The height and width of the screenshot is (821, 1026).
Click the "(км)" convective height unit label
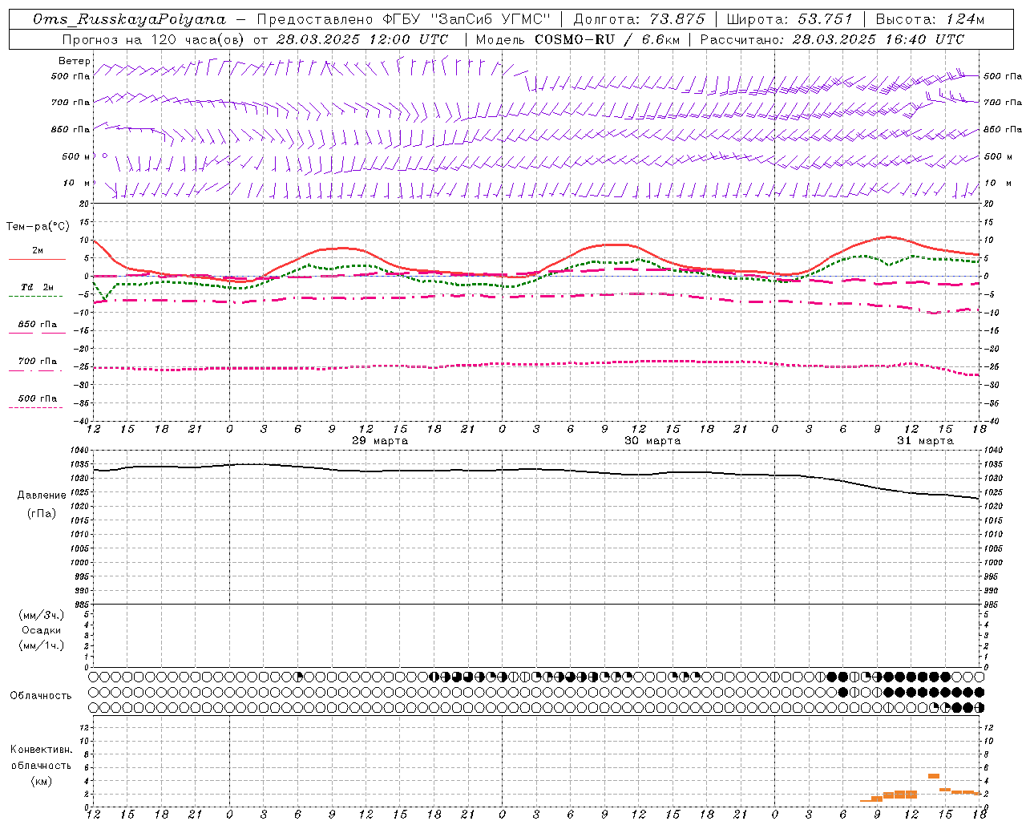(41, 781)
